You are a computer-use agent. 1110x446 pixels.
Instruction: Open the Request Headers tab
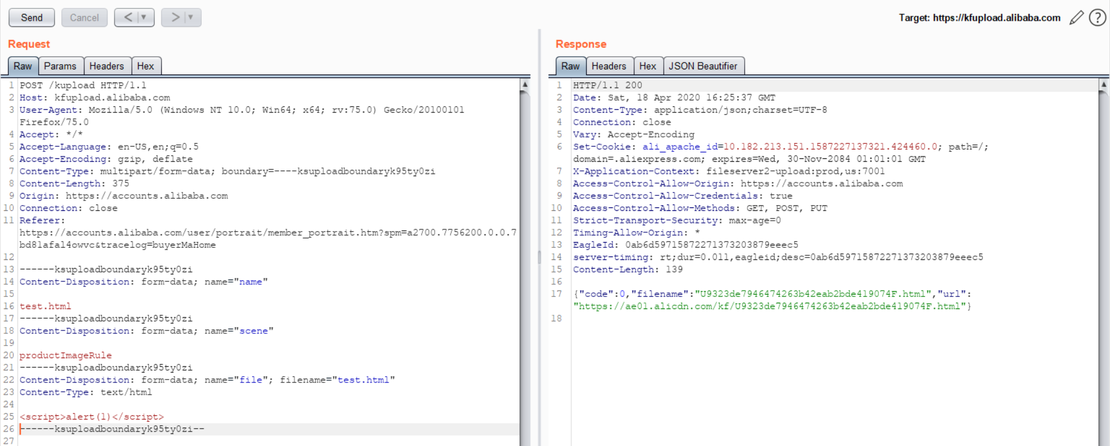click(x=107, y=66)
